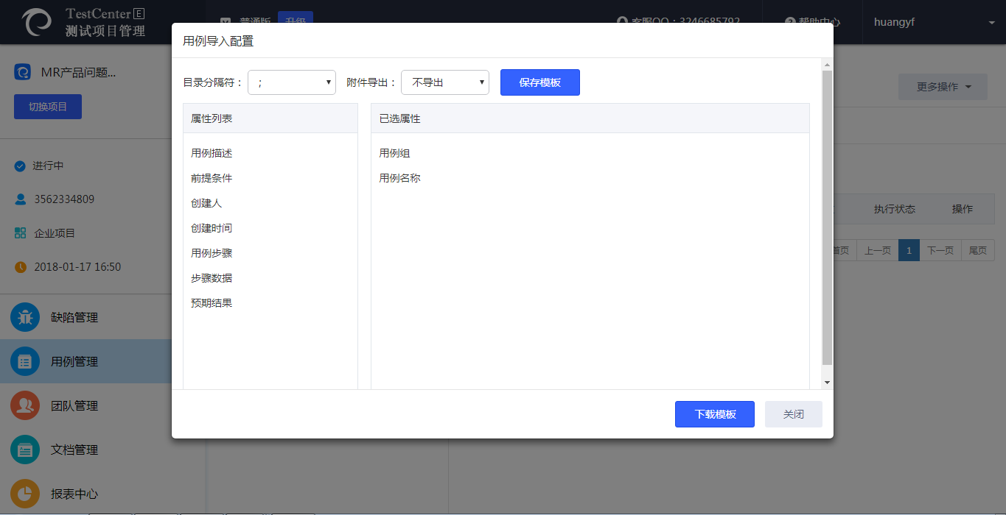1006x515 pixels.
Task: Select 预期结果 in the attribute list
Action: (212, 303)
